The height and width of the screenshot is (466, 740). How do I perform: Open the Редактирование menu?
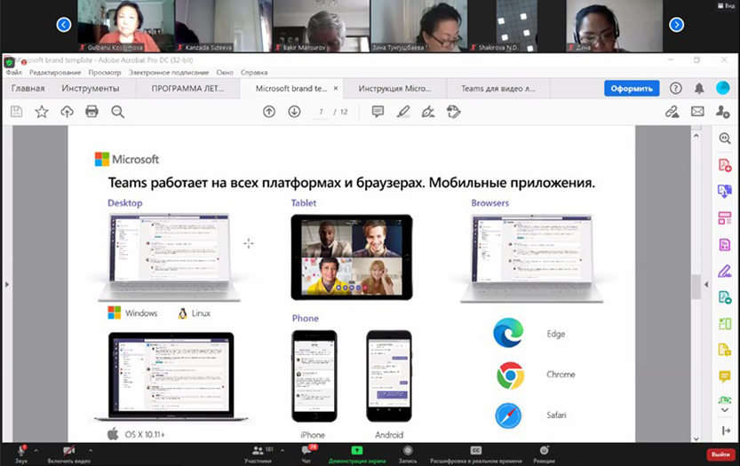(x=55, y=72)
